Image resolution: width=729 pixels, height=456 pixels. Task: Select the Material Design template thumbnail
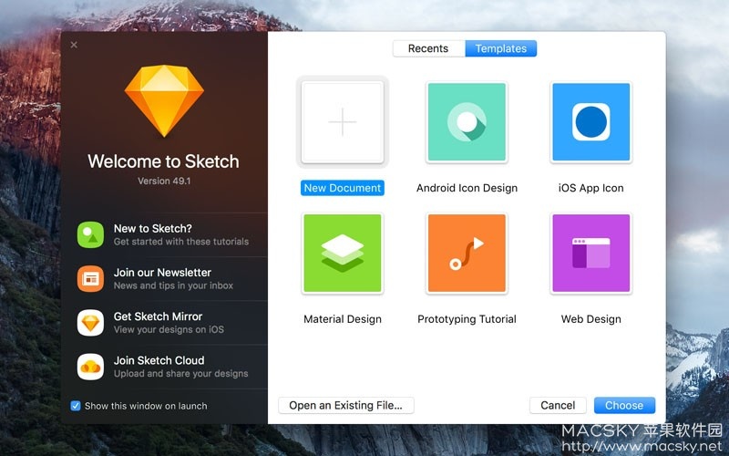coord(343,254)
